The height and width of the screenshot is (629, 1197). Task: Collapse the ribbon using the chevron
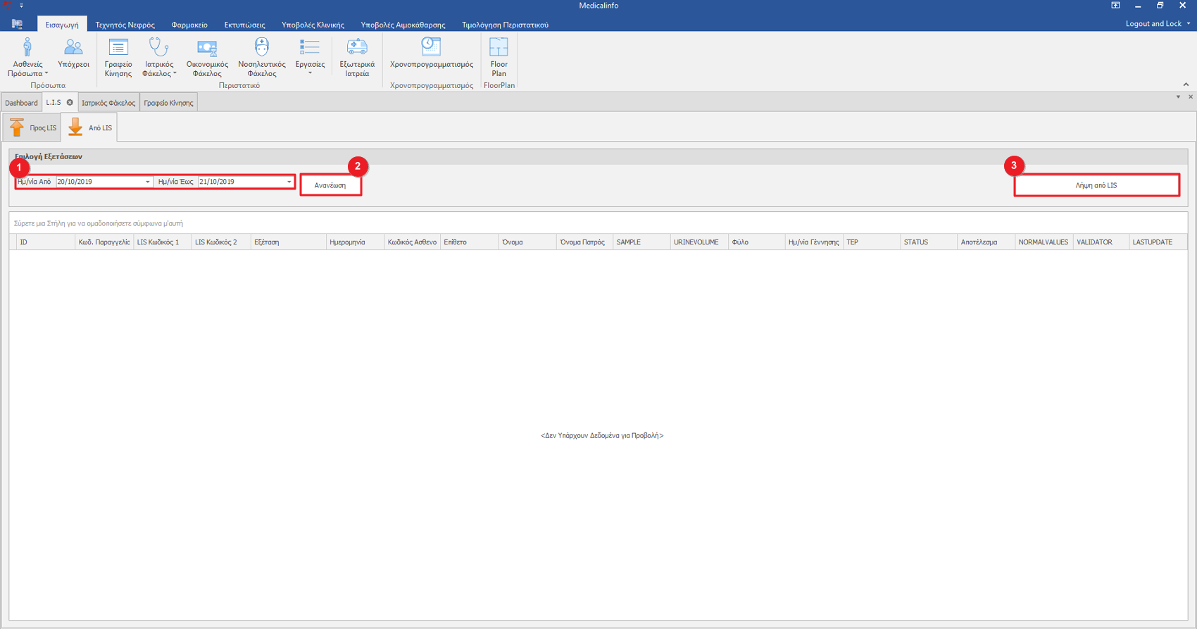pyautogui.click(x=1186, y=85)
